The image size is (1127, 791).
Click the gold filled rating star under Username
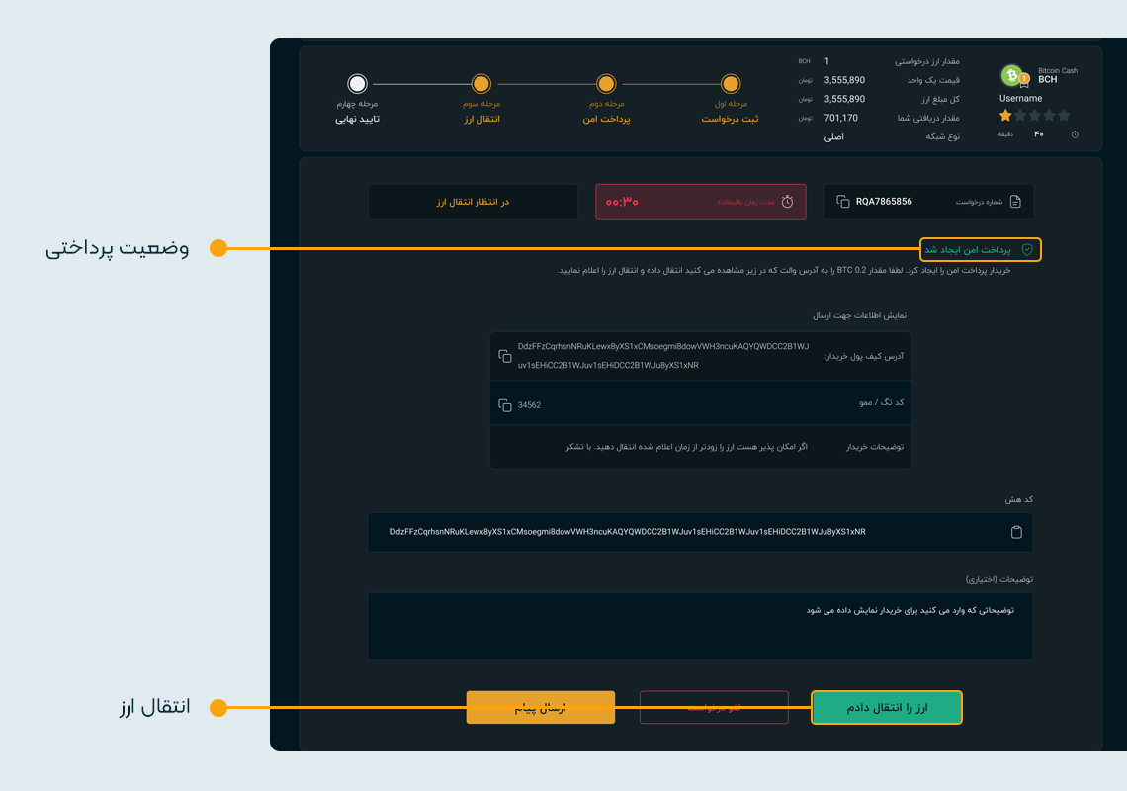(1005, 115)
